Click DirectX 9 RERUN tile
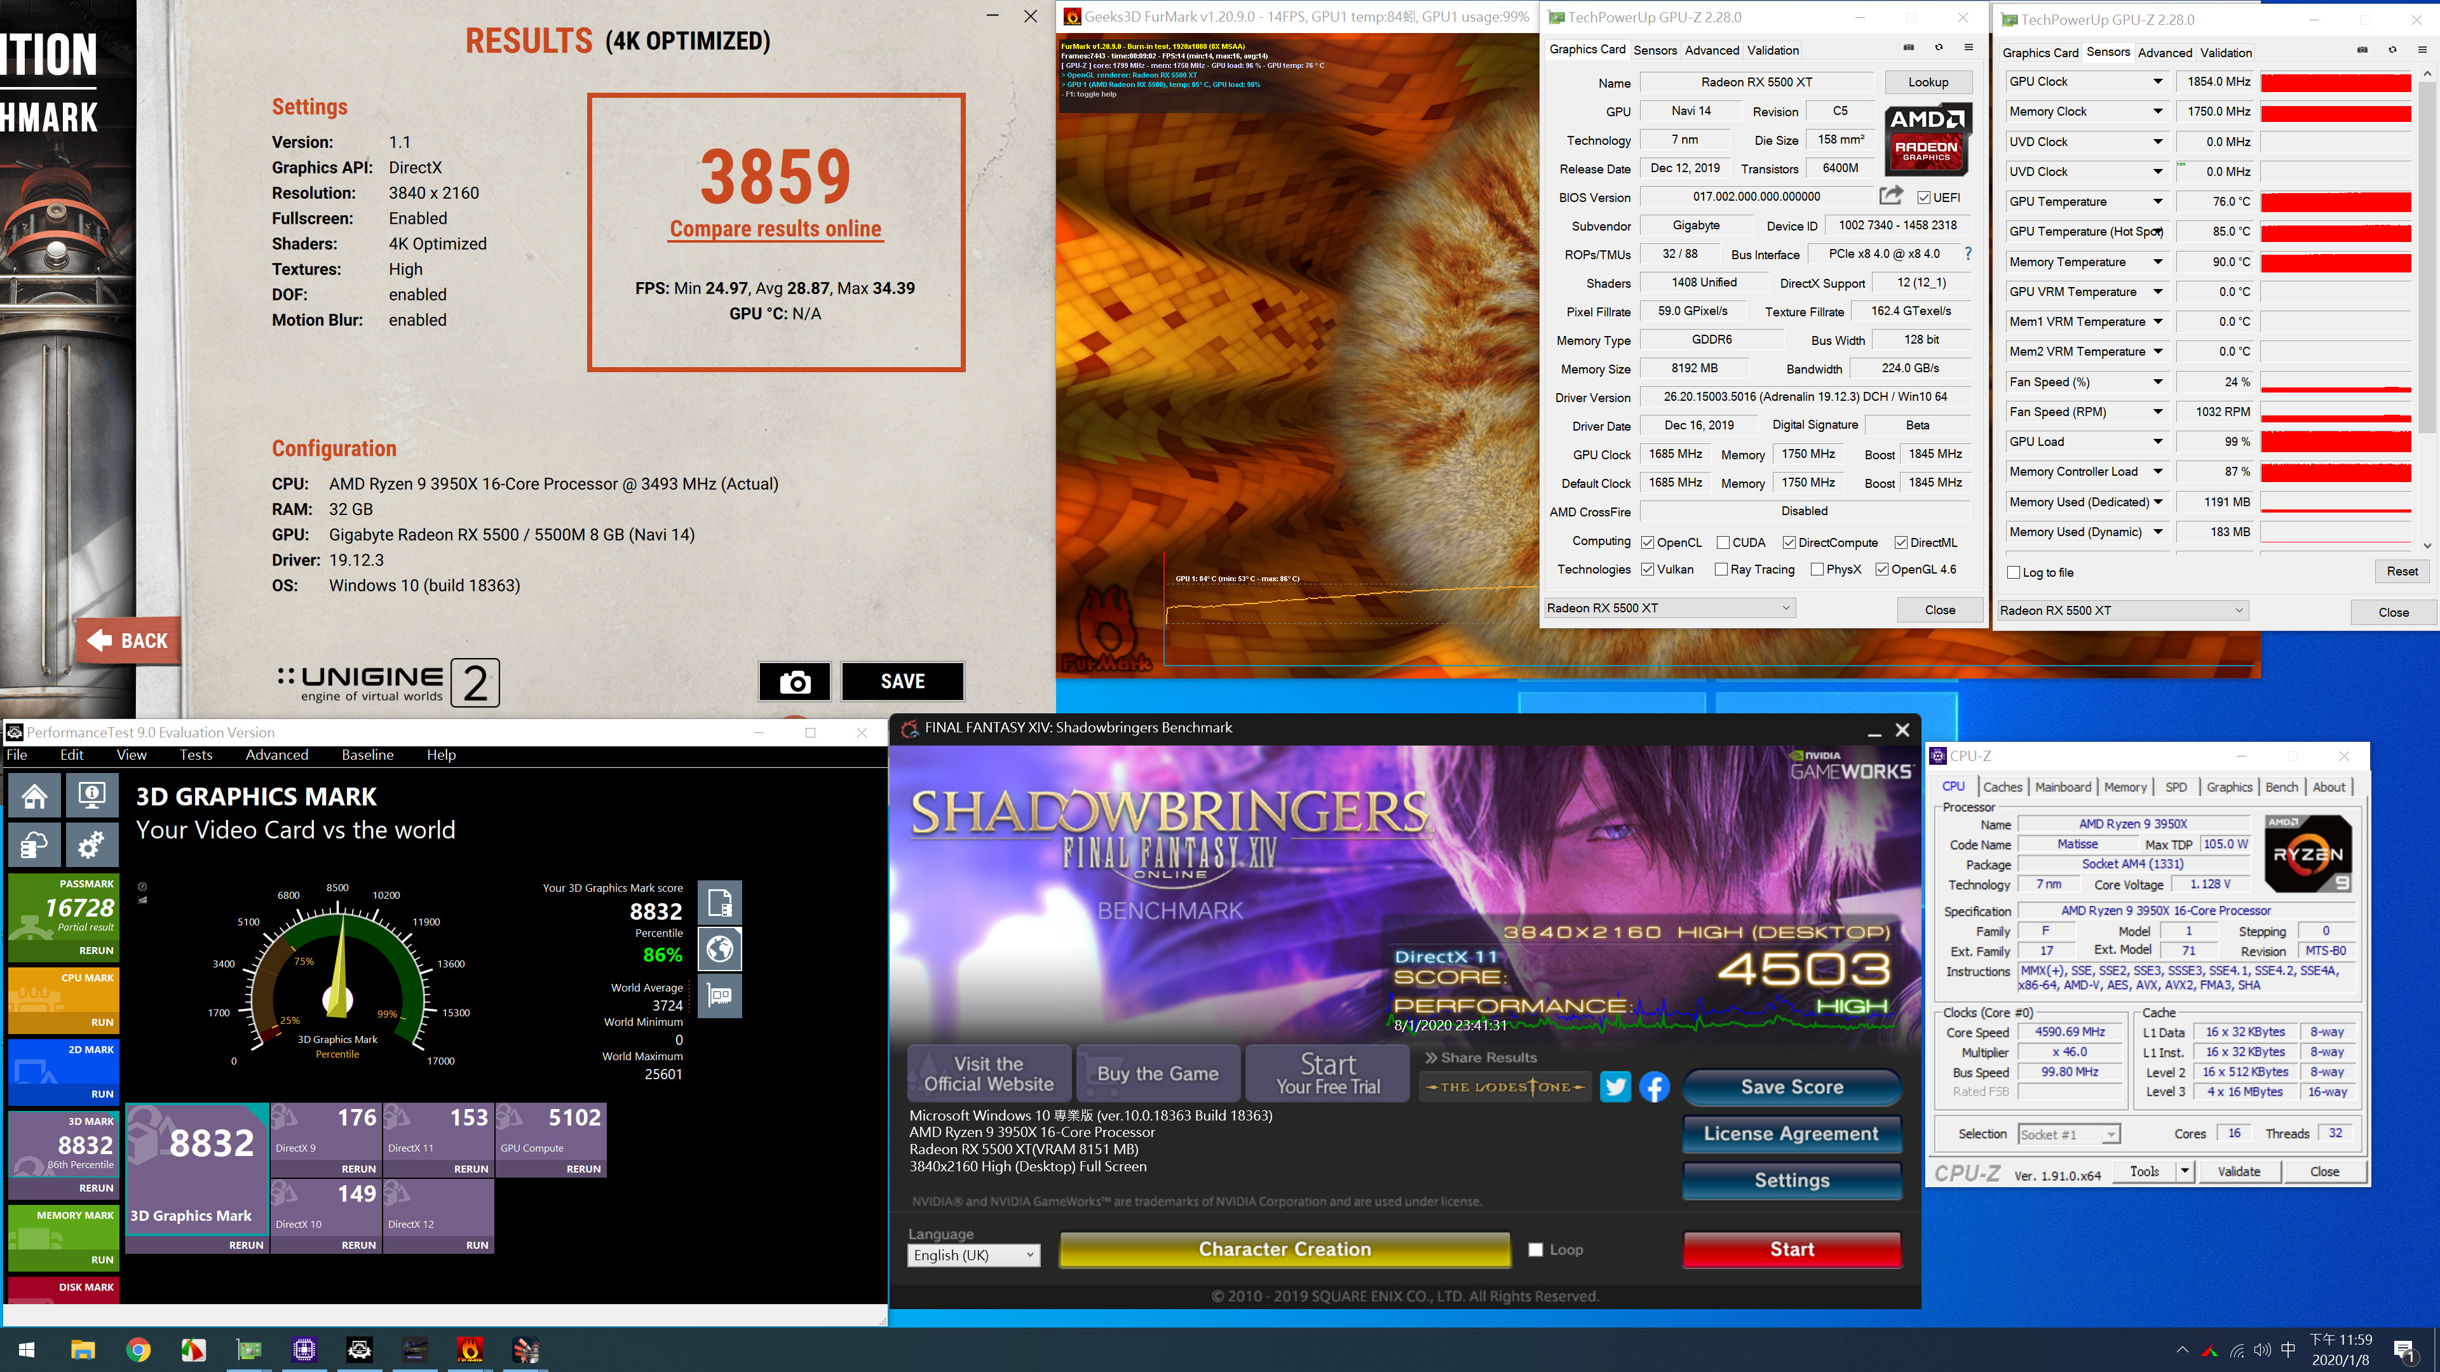Viewport: 2440px width, 1372px height. 325,1140
